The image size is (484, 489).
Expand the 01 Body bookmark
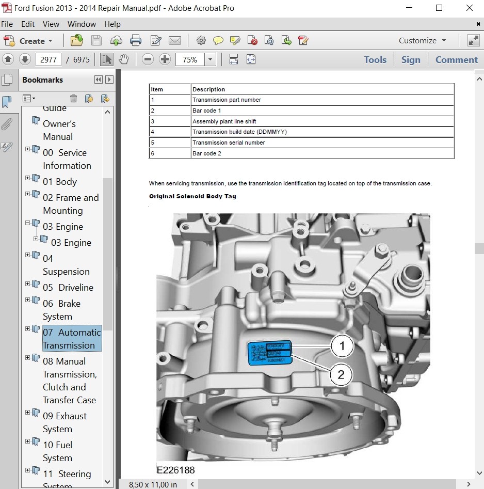27,178
